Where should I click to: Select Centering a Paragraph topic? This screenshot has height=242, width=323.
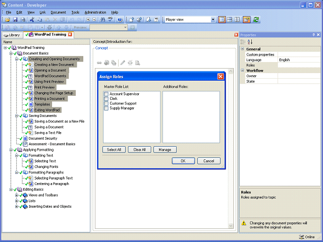[x=51, y=184]
